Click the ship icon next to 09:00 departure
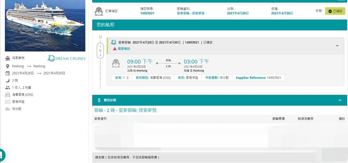Viewport: 348px width, 163px height. click(x=116, y=64)
